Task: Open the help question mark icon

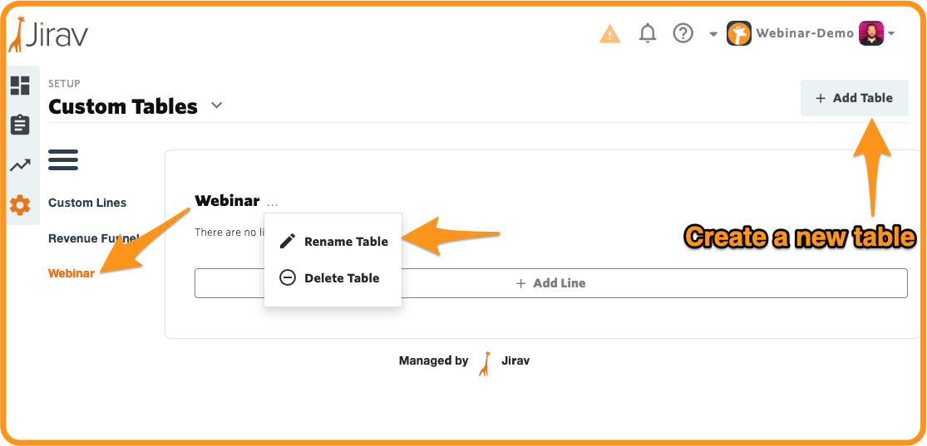Action: click(x=683, y=33)
